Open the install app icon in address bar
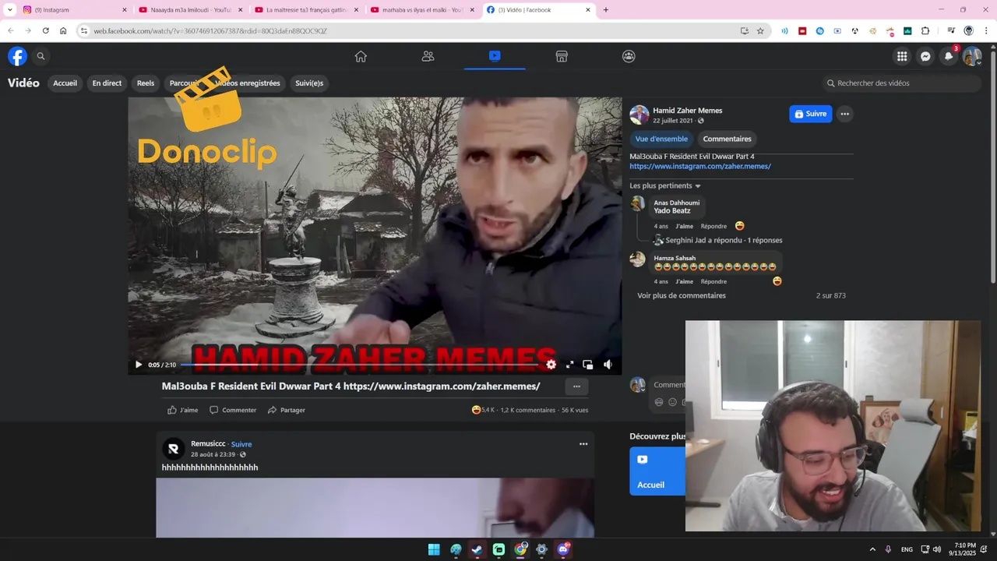997x561 pixels. [x=744, y=30]
